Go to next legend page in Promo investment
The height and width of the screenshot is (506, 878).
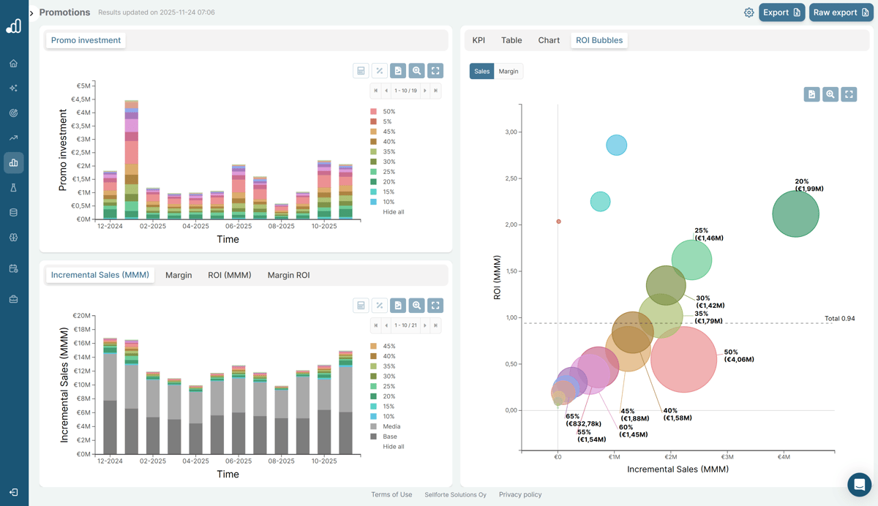tap(425, 91)
